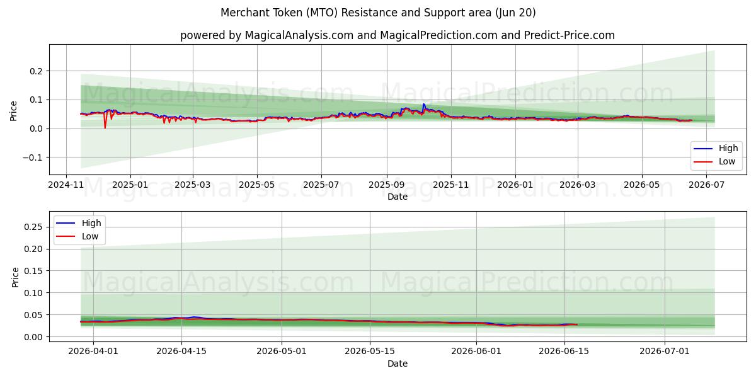Click the '2025-03' date tick on the upper chart
Image resolution: width=756 pixels, height=378 pixels.
(x=192, y=185)
